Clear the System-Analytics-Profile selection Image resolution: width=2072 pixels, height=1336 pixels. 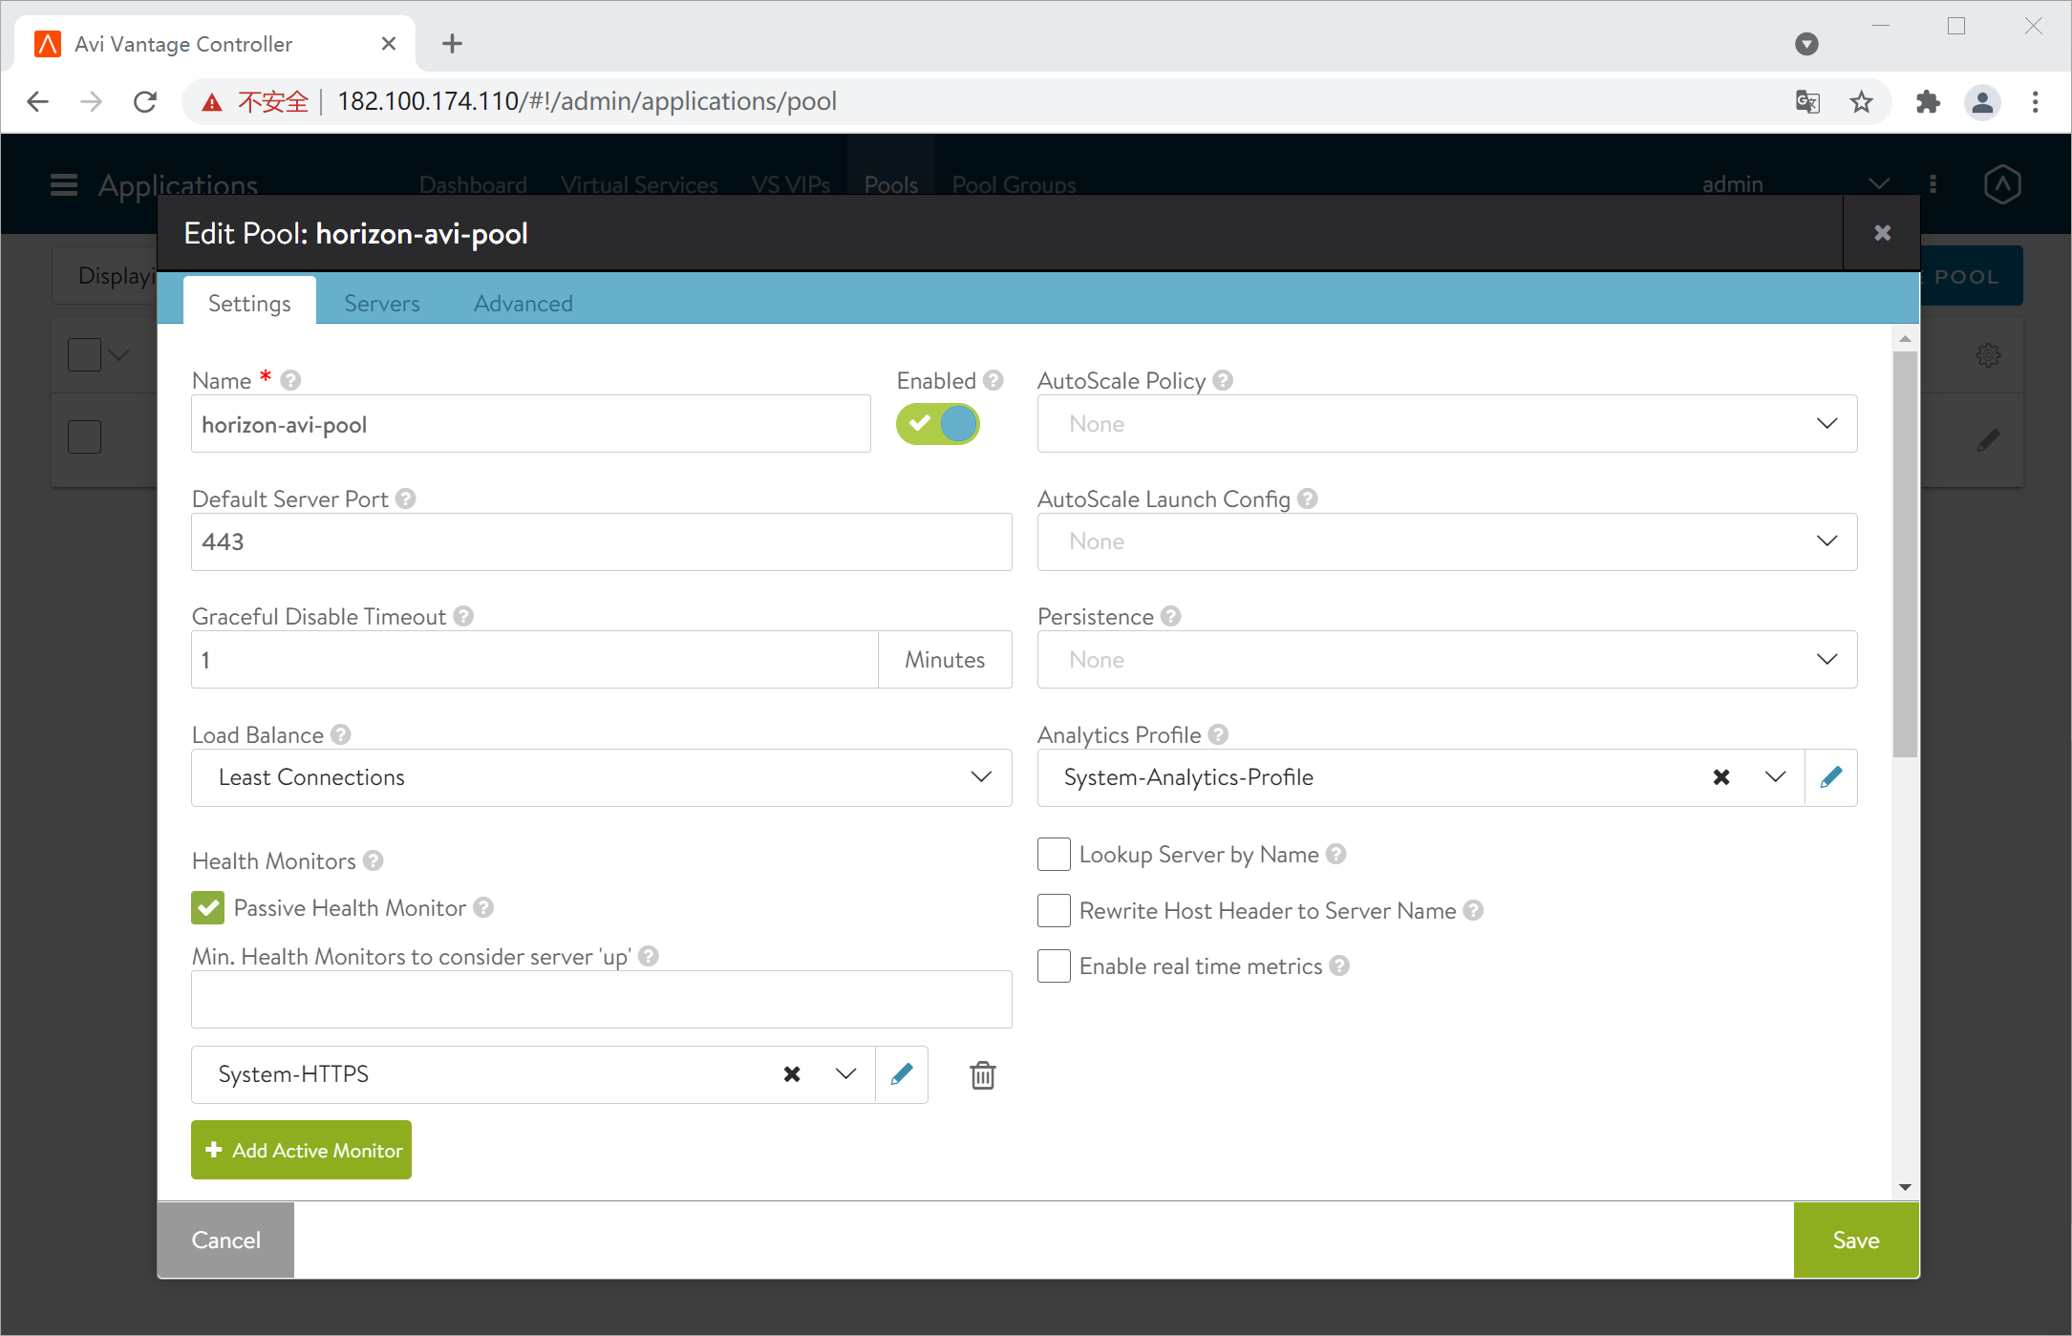(1720, 777)
